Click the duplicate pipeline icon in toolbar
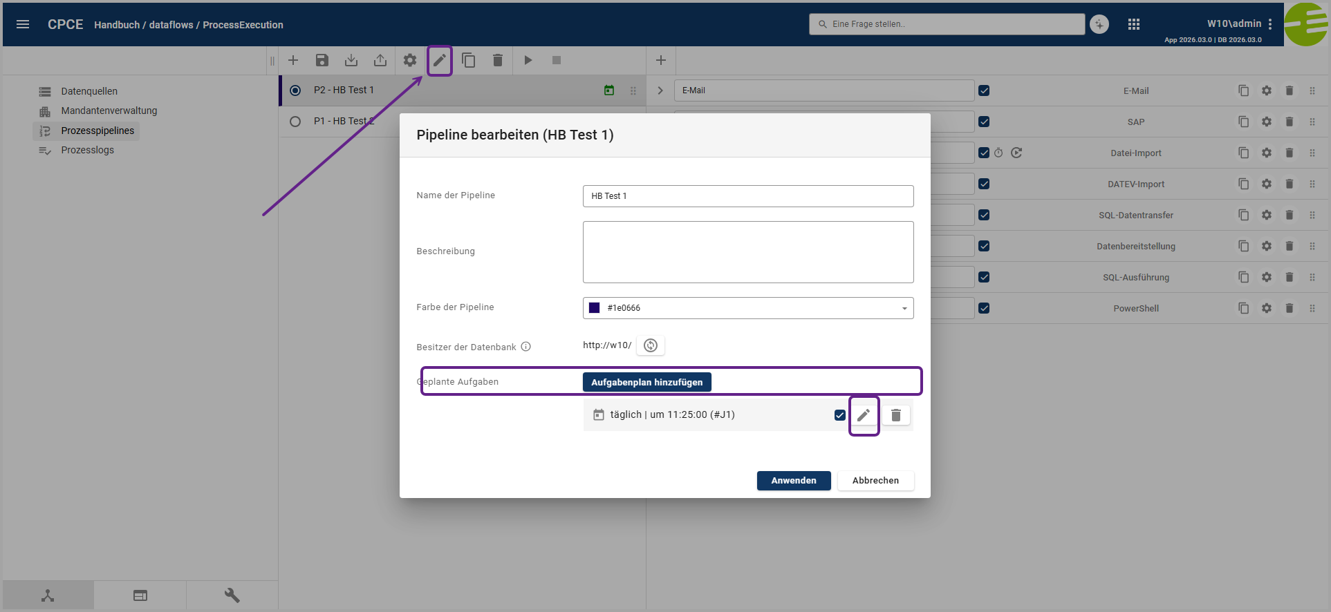This screenshot has height=612, width=1331. 469,60
